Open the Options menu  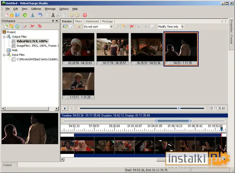(x=64, y=9)
